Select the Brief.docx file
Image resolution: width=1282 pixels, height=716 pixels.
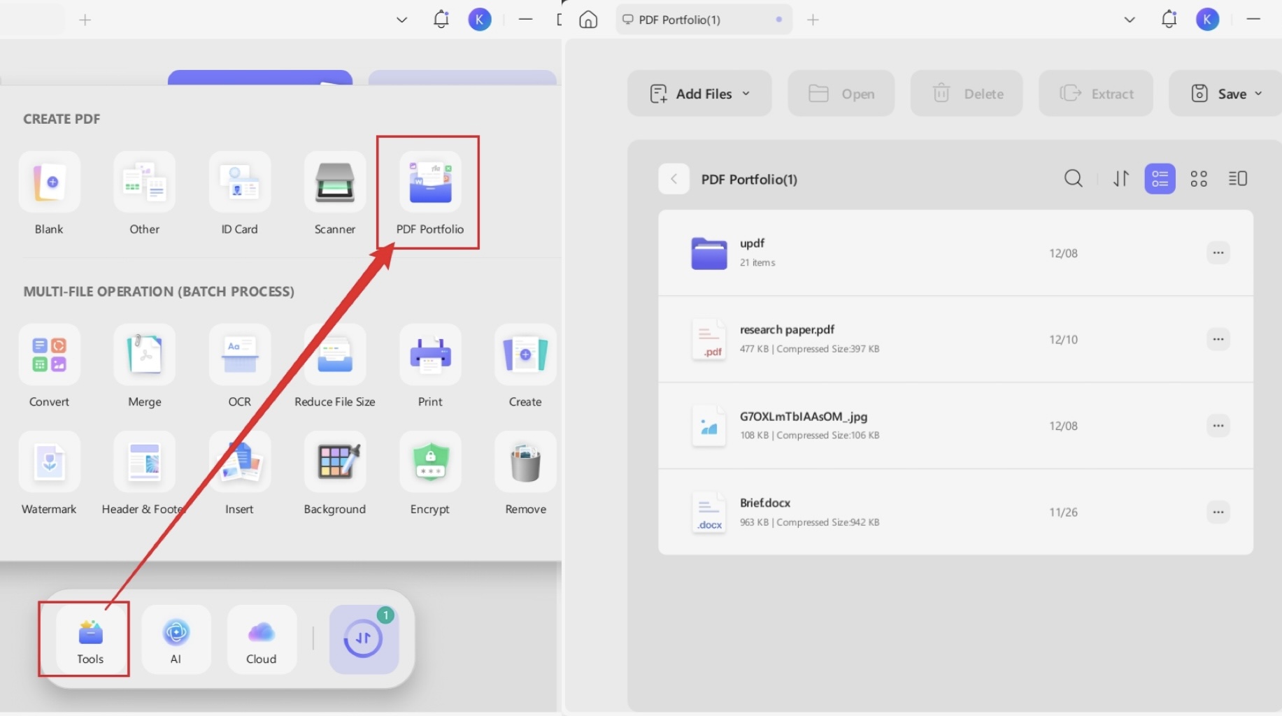click(955, 512)
